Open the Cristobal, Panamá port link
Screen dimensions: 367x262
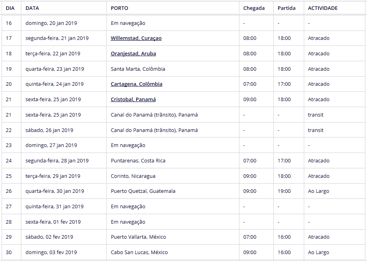click(133, 100)
